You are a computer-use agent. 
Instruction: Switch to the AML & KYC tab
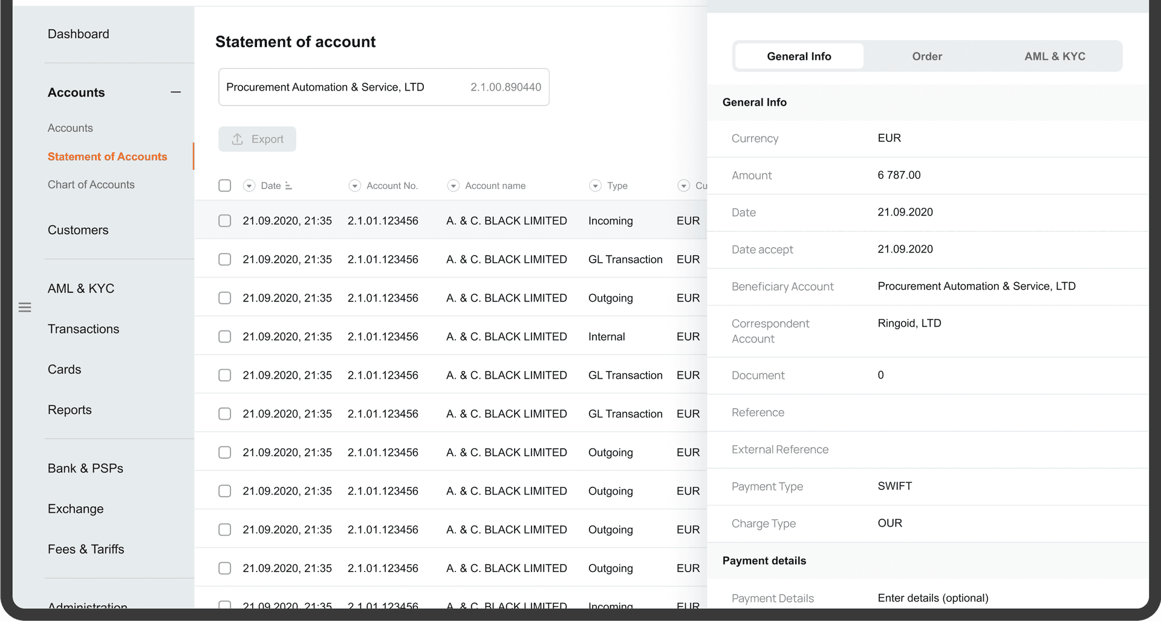pyautogui.click(x=1055, y=56)
